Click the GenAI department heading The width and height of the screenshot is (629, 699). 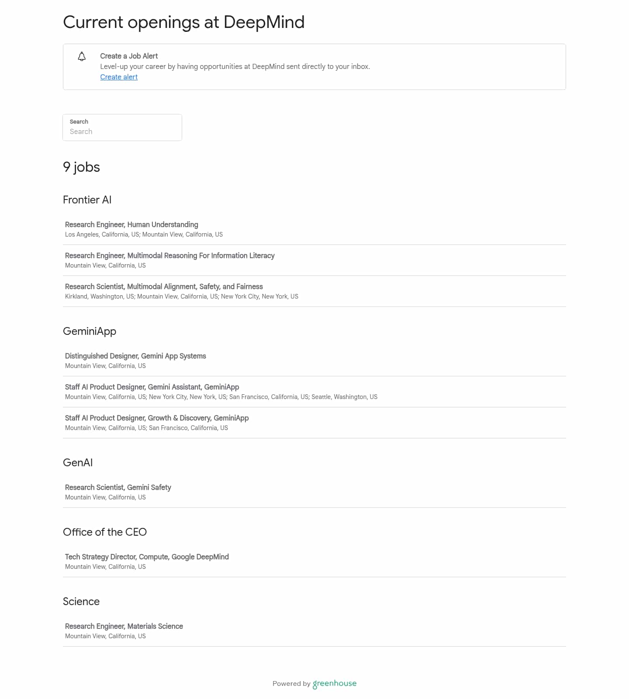point(78,463)
